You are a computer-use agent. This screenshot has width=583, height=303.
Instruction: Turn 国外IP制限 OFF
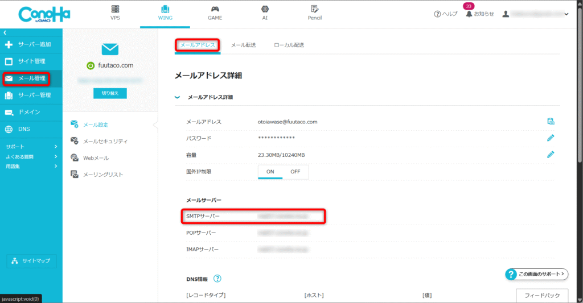(x=295, y=172)
